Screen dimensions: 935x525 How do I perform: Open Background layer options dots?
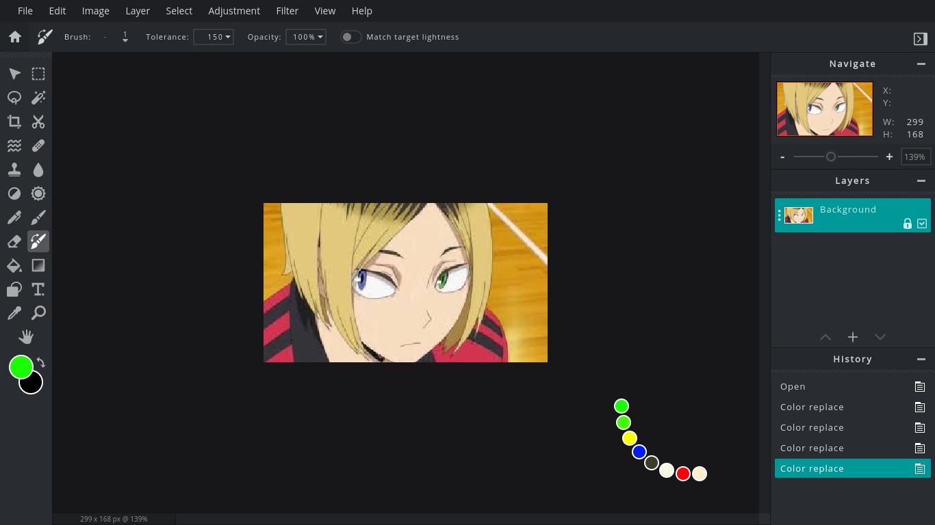[x=780, y=215]
